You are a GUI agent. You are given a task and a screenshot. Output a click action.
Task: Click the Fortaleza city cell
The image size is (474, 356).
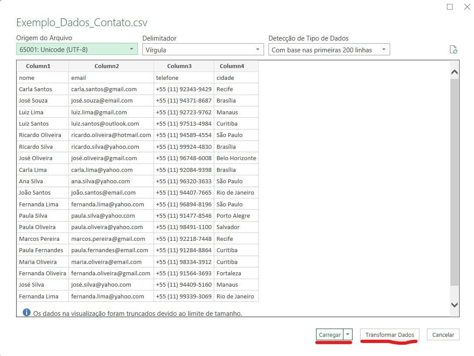coord(236,273)
